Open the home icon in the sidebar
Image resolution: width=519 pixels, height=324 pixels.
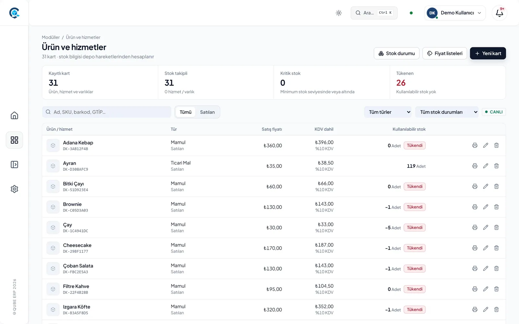tap(14, 115)
